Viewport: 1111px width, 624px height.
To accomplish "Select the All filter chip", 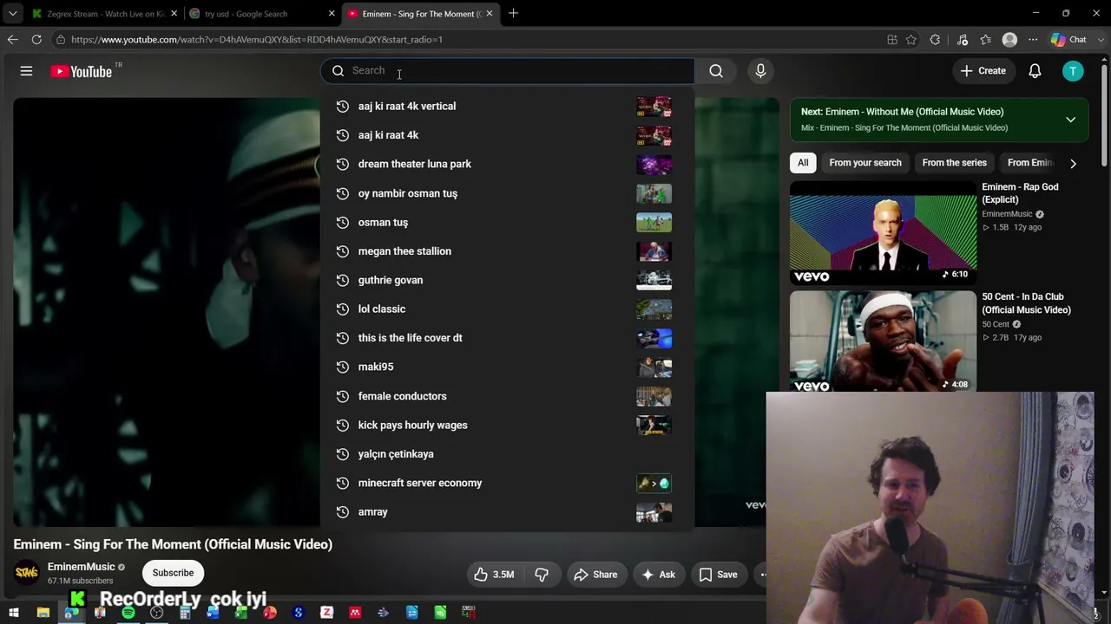I will pyautogui.click(x=803, y=163).
